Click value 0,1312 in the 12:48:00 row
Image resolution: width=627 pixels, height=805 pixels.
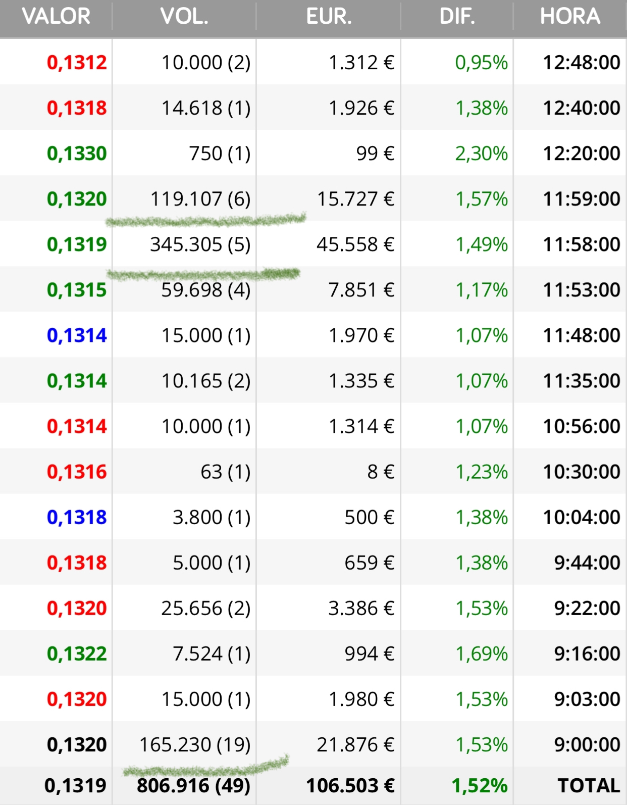77,63
